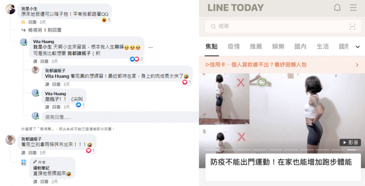Expand the news category tabs chevron
The width and height of the screenshot is (365, 186).
coord(358,47)
